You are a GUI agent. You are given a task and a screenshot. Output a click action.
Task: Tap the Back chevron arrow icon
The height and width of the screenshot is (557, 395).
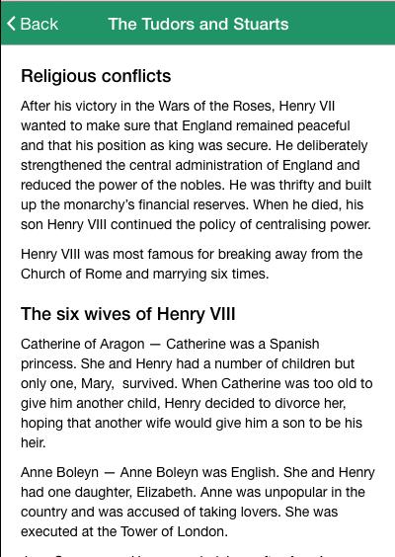pos(12,24)
